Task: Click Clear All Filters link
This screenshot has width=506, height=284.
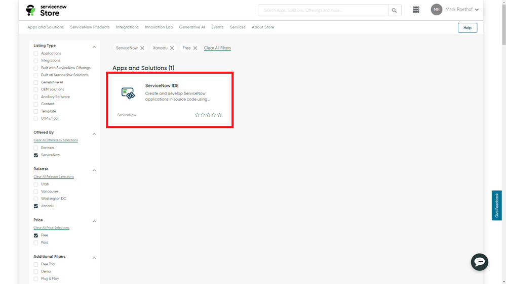Action: tap(217, 48)
